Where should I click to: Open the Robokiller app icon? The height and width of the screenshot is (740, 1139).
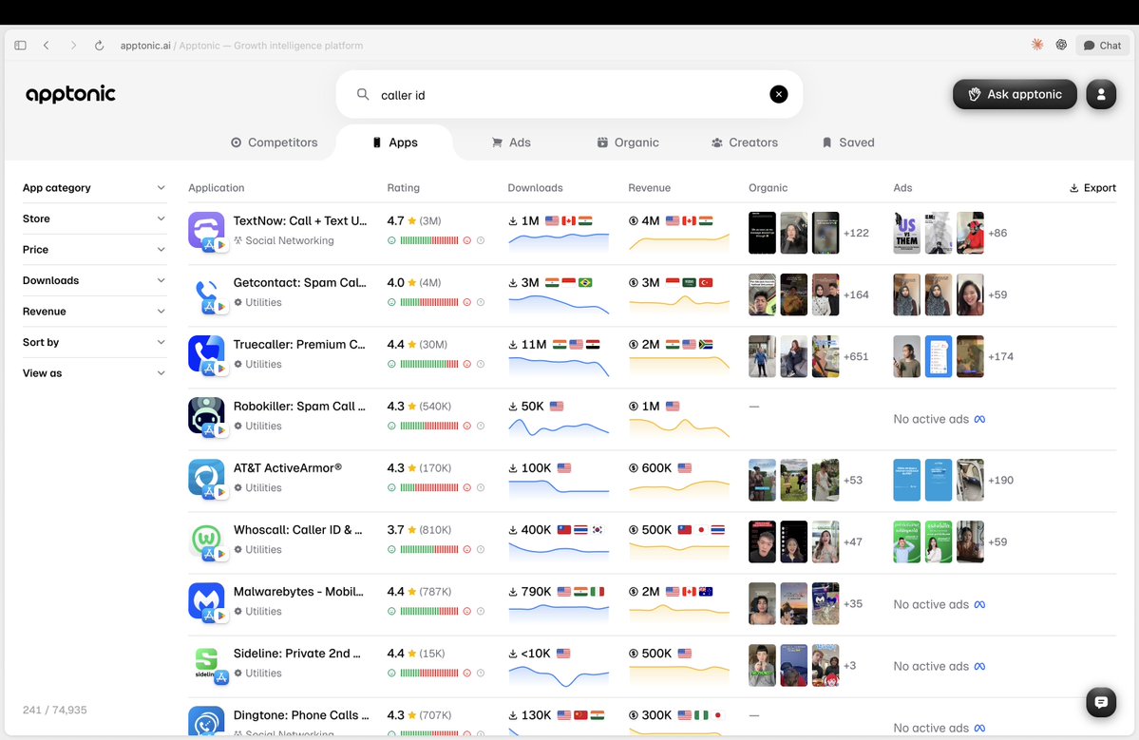point(206,416)
